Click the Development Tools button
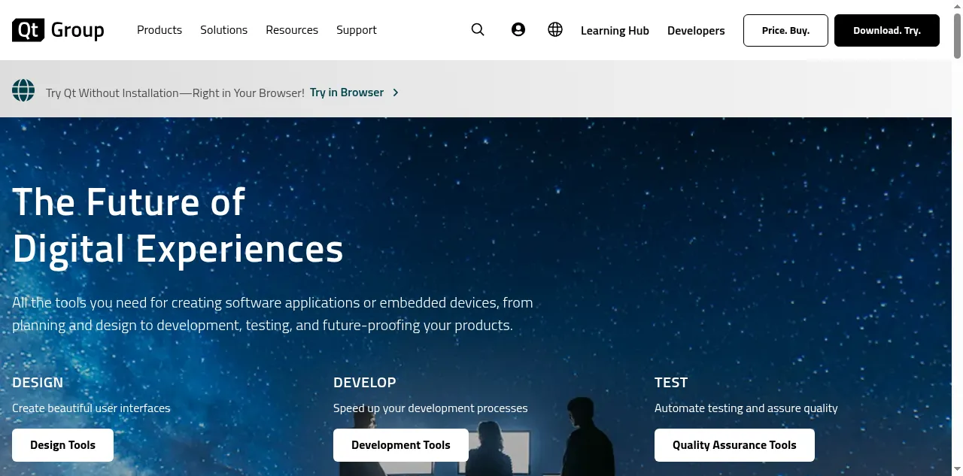 [x=401, y=445]
